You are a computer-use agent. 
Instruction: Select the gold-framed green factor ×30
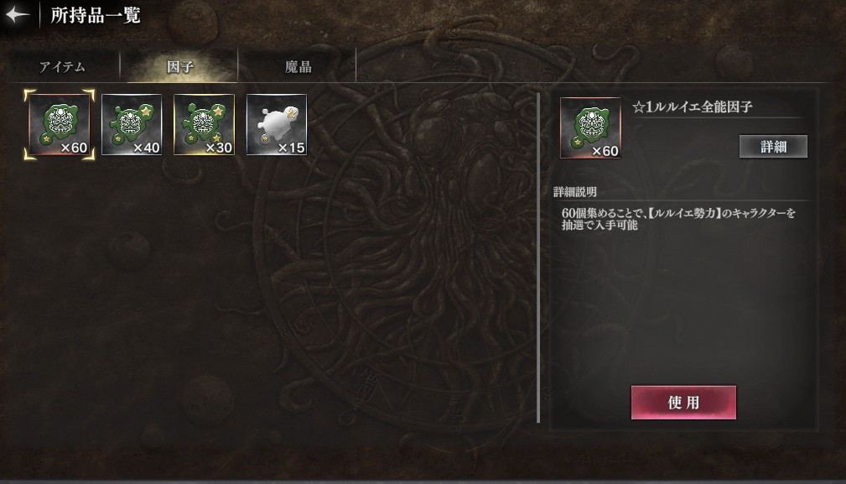click(x=204, y=125)
